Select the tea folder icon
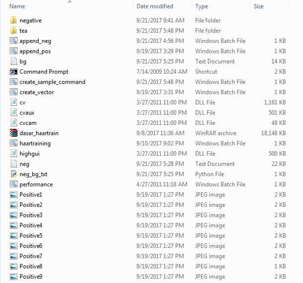The width and height of the screenshot is (303, 283). [13, 30]
